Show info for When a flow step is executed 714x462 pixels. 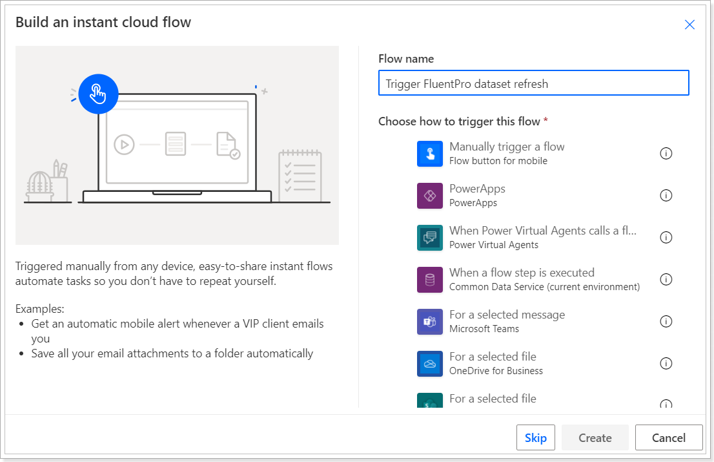click(x=666, y=279)
